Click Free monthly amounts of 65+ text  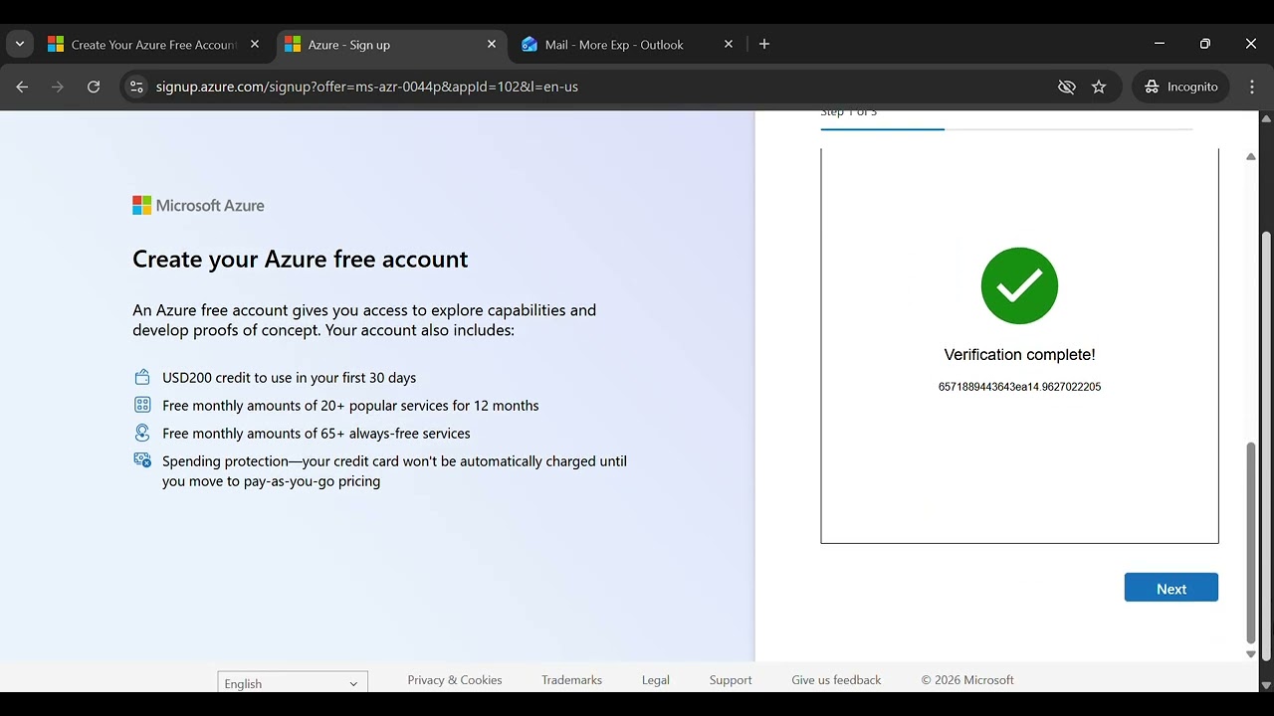[x=317, y=434]
